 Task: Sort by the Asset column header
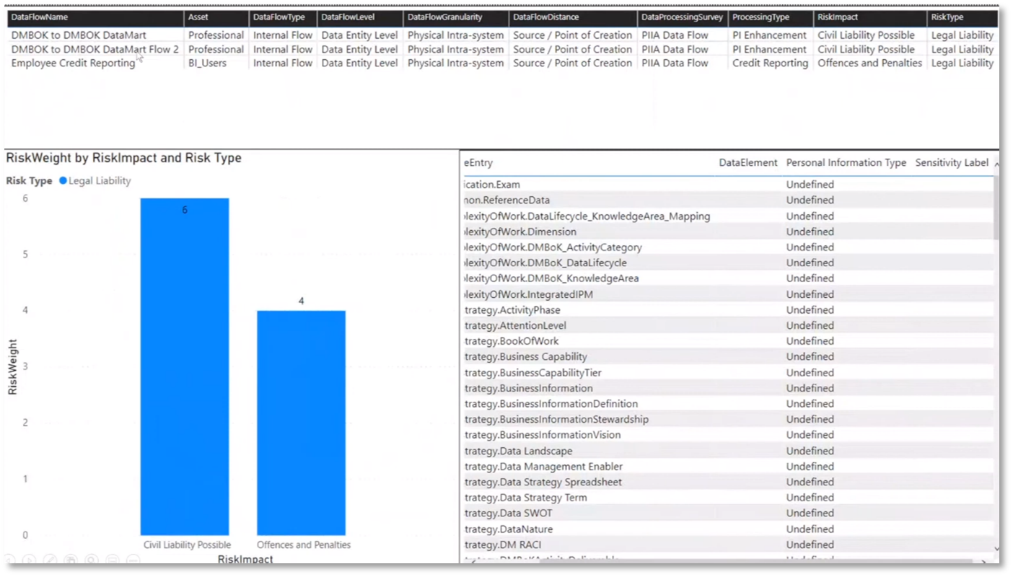pos(198,17)
